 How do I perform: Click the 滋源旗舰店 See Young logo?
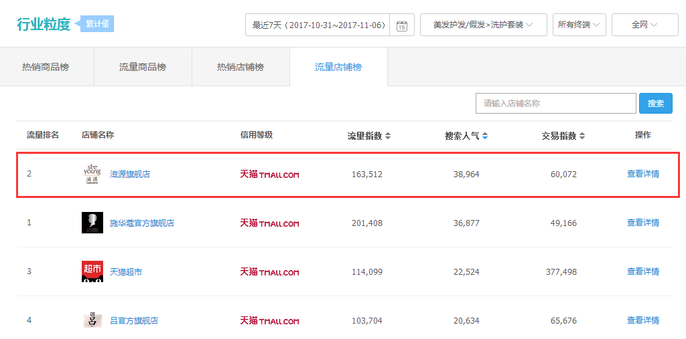(x=92, y=175)
